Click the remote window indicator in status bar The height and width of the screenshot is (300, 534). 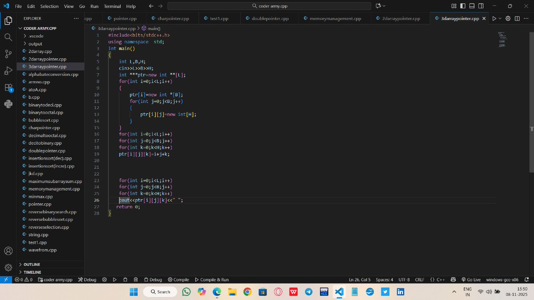5,280
